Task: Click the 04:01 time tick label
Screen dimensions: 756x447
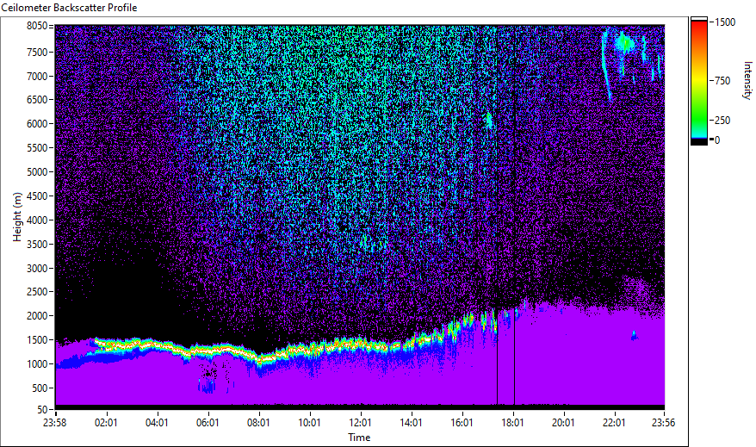Action: 157,423
